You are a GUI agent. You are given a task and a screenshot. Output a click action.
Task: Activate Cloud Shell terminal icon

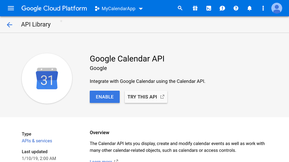[x=209, y=8]
